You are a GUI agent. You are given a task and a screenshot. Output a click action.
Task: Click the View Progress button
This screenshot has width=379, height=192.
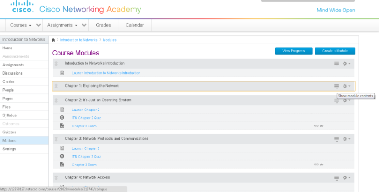click(x=293, y=51)
